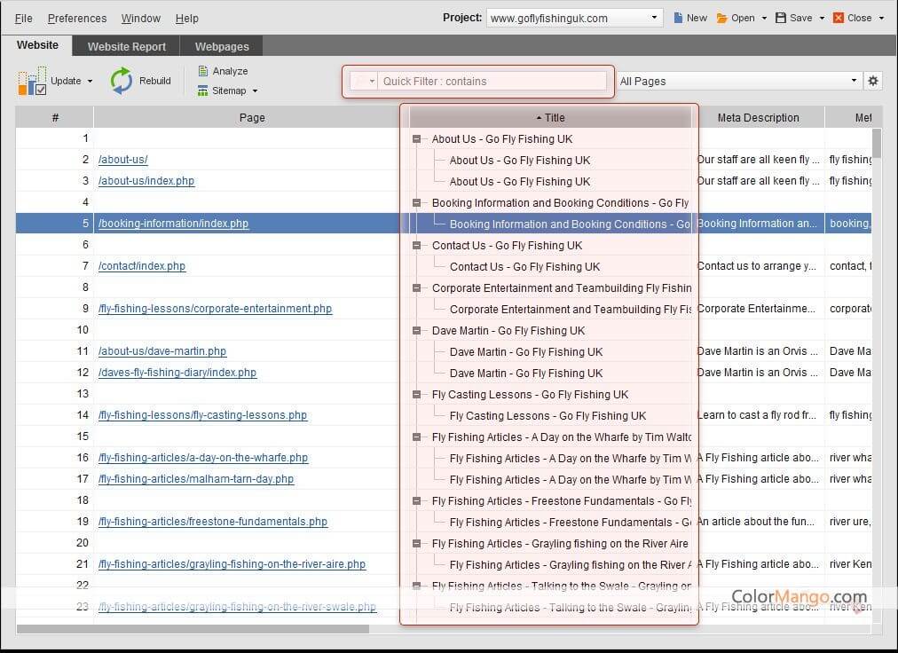Expand the Project name dropdown
898x653 pixels.
[655, 18]
